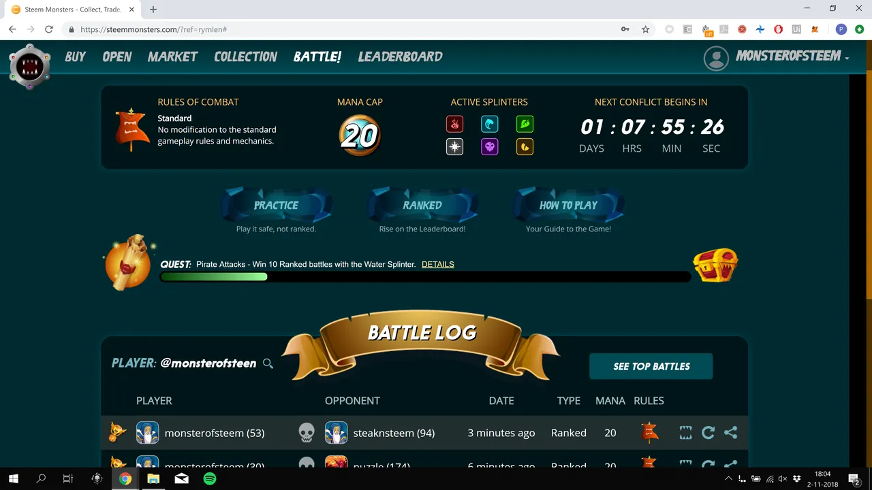Select the Water splinter icon
This screenshot has height=490, width=872.
[x=490, y=124]
